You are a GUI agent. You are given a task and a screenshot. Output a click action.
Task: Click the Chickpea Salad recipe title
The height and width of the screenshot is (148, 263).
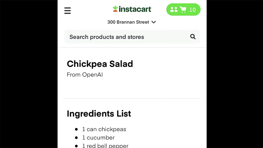click(100, 64)
